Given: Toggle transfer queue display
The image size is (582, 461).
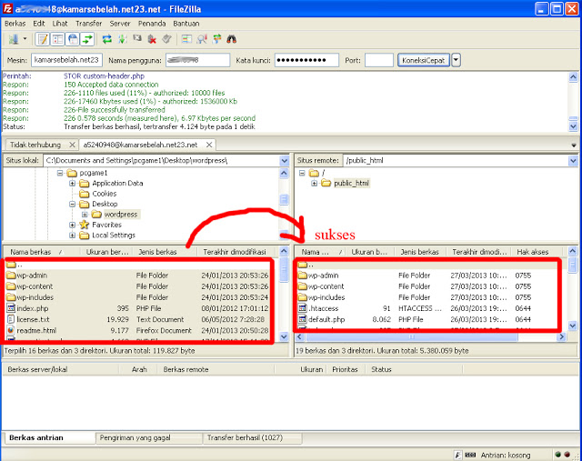Looking at the screenshot, I should pyautogui.click(x=87, y=39).
